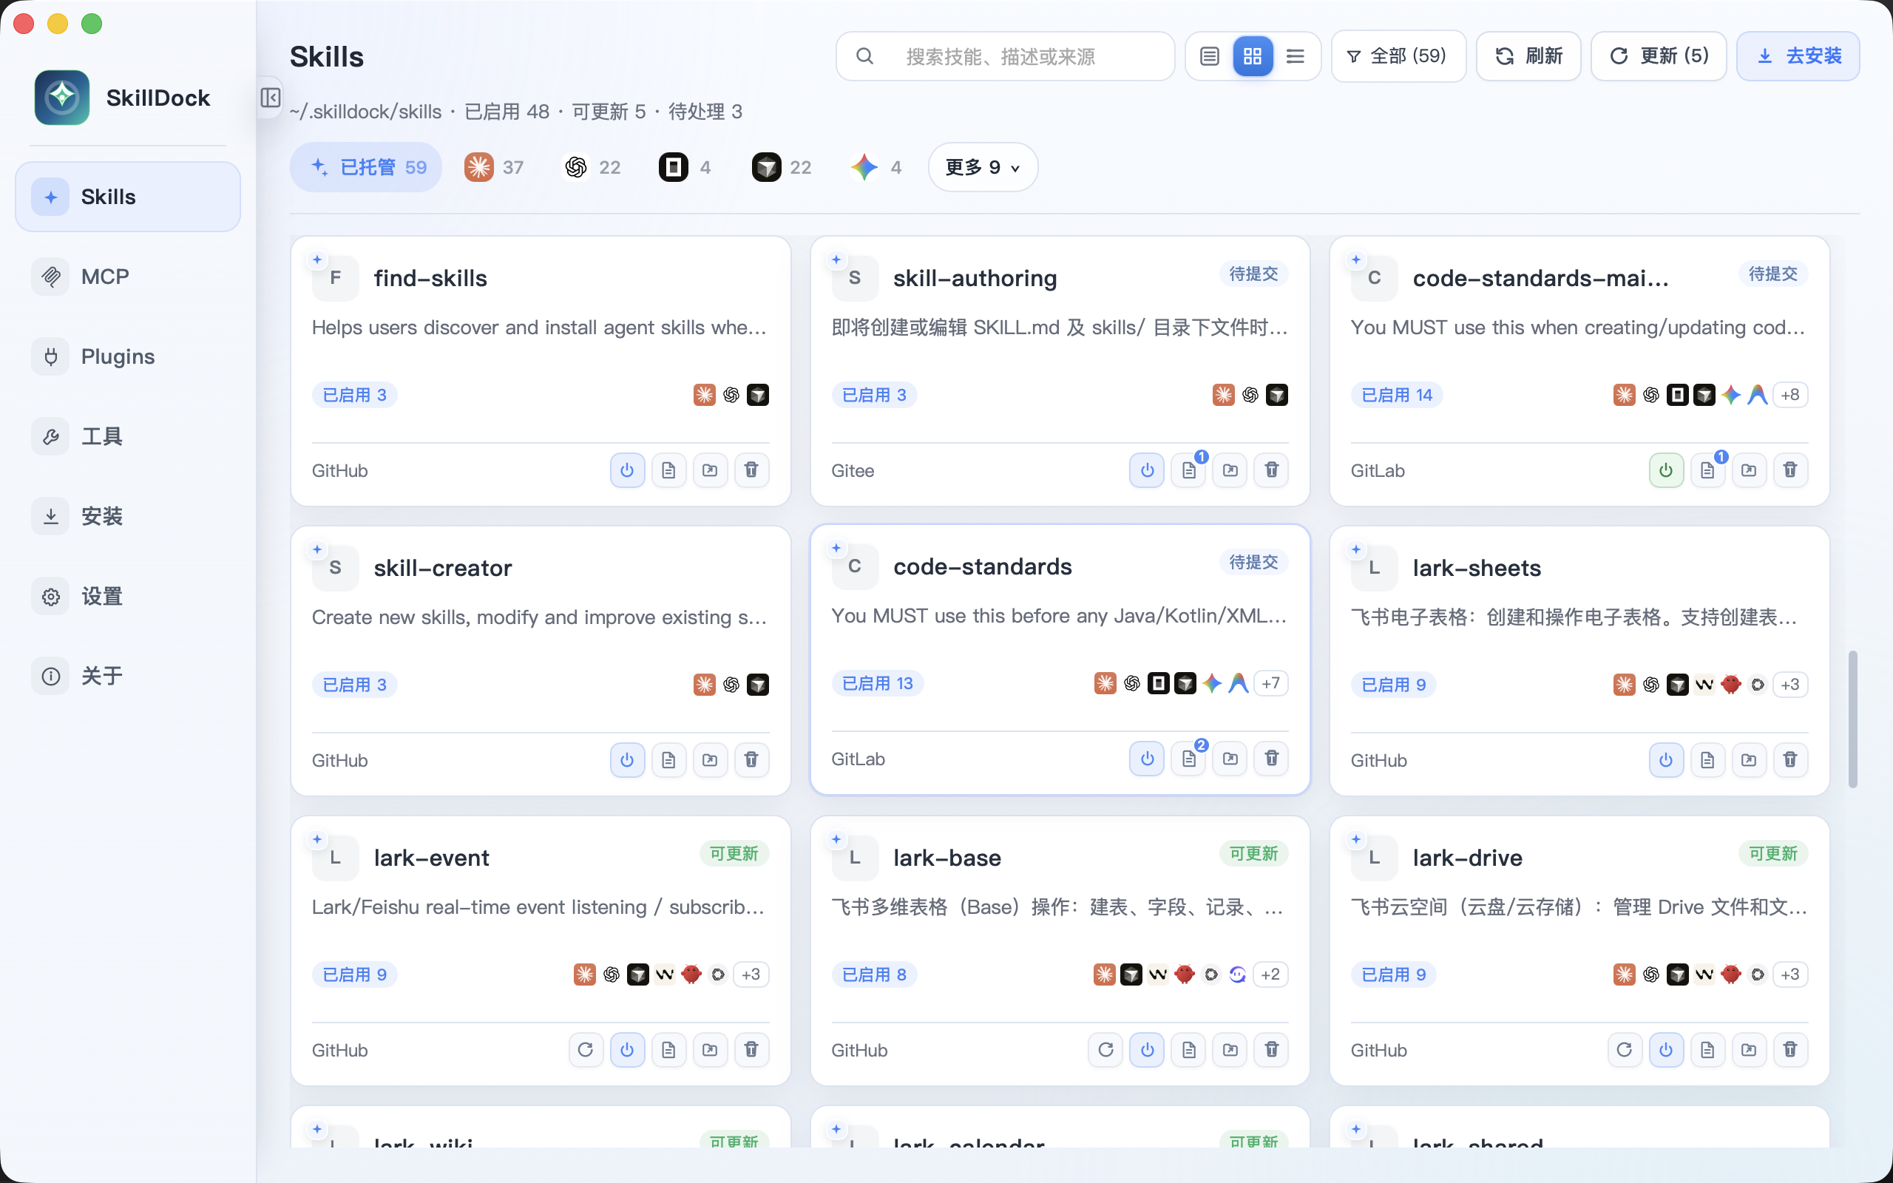The height and width of the screenshot is (1183, 1893).
Task: Open folder for lark-base card
Action: pos(1230,1049)
